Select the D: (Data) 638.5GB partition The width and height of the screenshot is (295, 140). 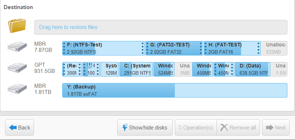click(253, 69)
